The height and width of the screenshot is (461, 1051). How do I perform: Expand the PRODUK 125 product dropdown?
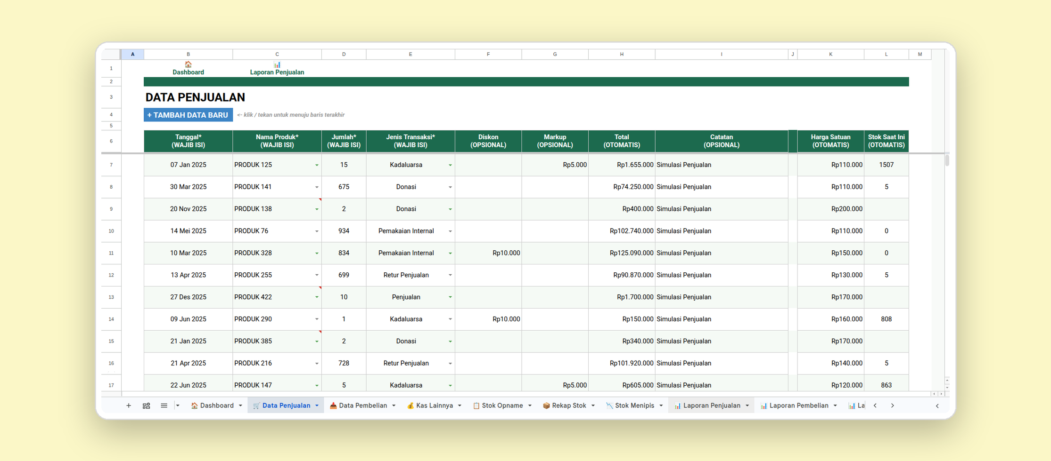tap(317, 165)
